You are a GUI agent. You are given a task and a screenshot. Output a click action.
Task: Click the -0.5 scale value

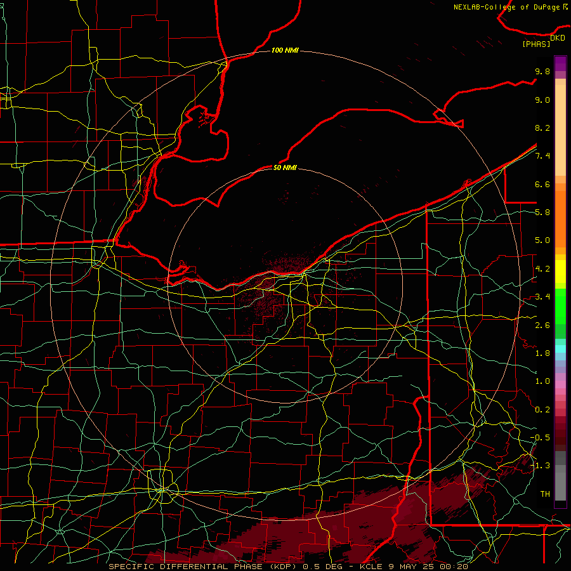click(x=540, y=438)
